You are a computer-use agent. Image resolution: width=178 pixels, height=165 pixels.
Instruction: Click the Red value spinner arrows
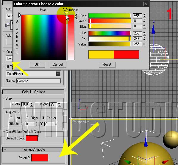[x=144, y=15]
